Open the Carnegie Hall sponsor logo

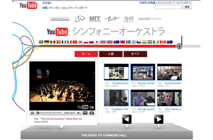click(60, 19)
